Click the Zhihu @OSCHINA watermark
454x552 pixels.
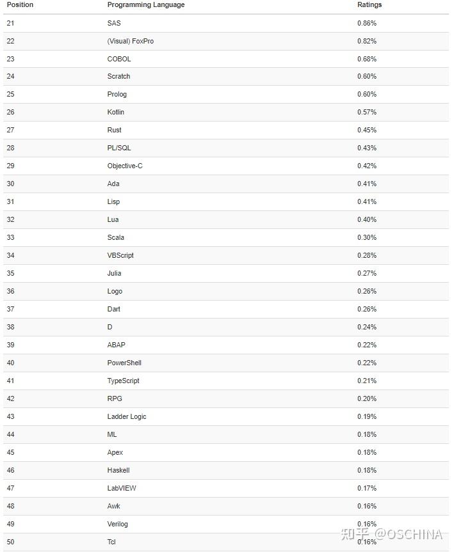coord(391,534)
